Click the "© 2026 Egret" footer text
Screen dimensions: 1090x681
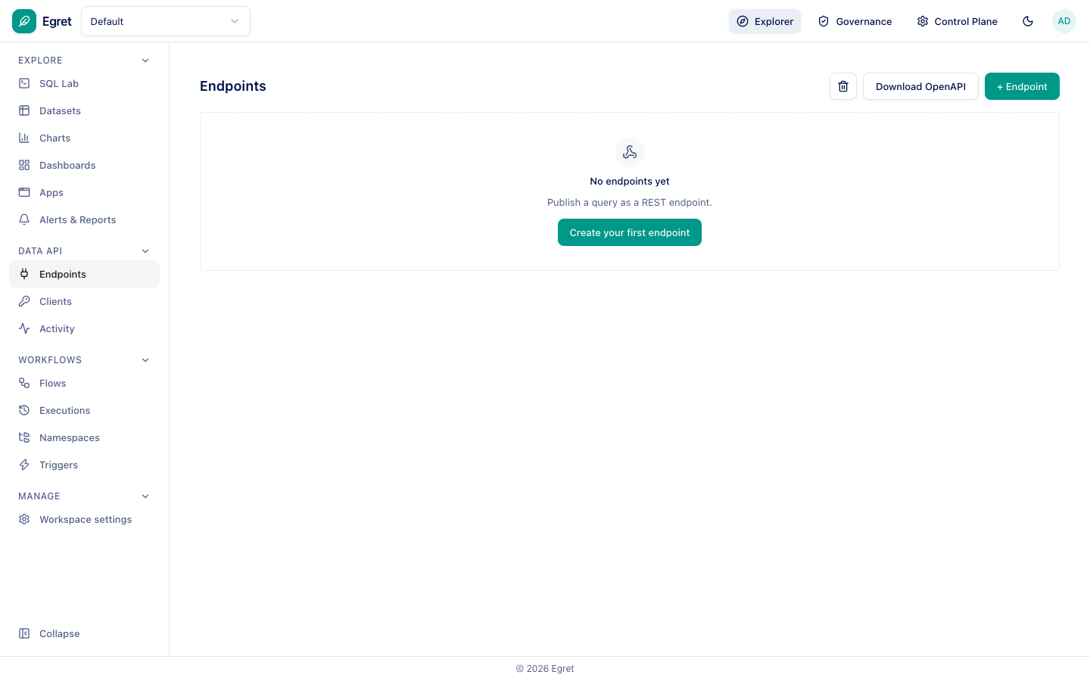pyautogui.click(x=545, y=669)
